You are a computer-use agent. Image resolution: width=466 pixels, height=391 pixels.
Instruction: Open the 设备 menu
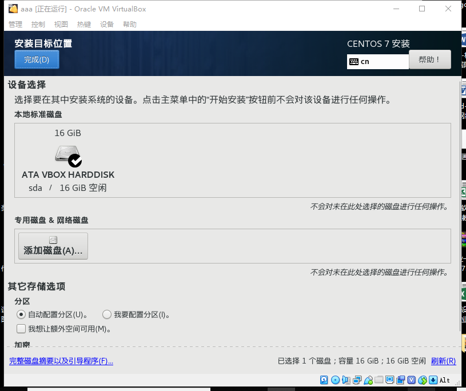pos(106,24)
